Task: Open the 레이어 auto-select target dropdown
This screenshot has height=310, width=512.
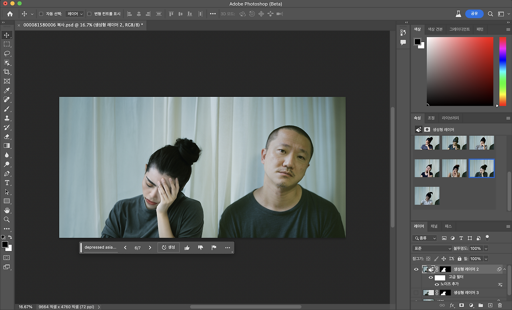Action: (75, 14)
